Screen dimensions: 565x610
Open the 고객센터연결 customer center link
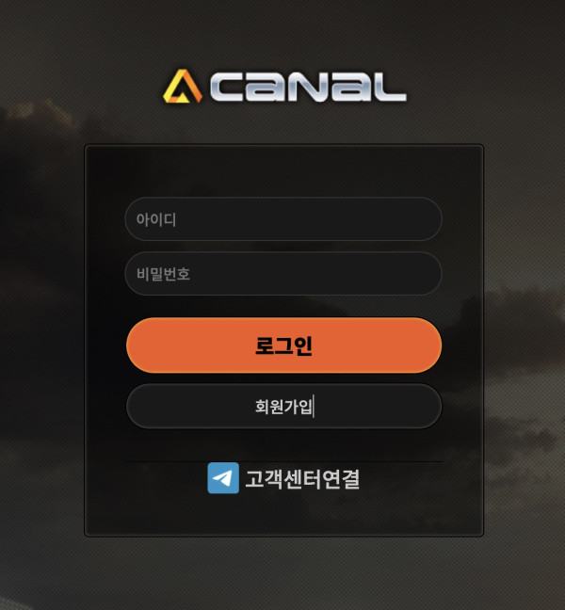(x=302, y=479)
